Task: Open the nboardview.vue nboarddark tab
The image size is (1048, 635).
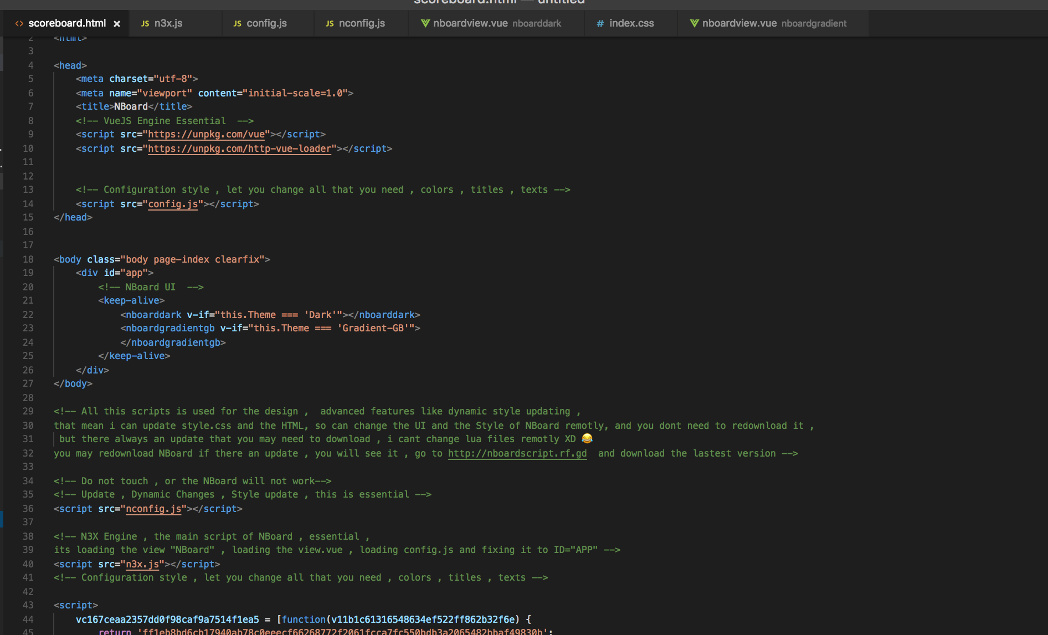Action: tap(496, 23)
